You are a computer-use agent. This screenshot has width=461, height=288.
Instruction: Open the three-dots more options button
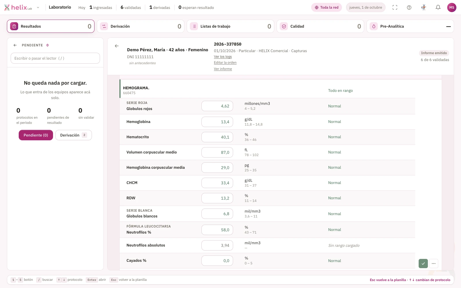434,263
